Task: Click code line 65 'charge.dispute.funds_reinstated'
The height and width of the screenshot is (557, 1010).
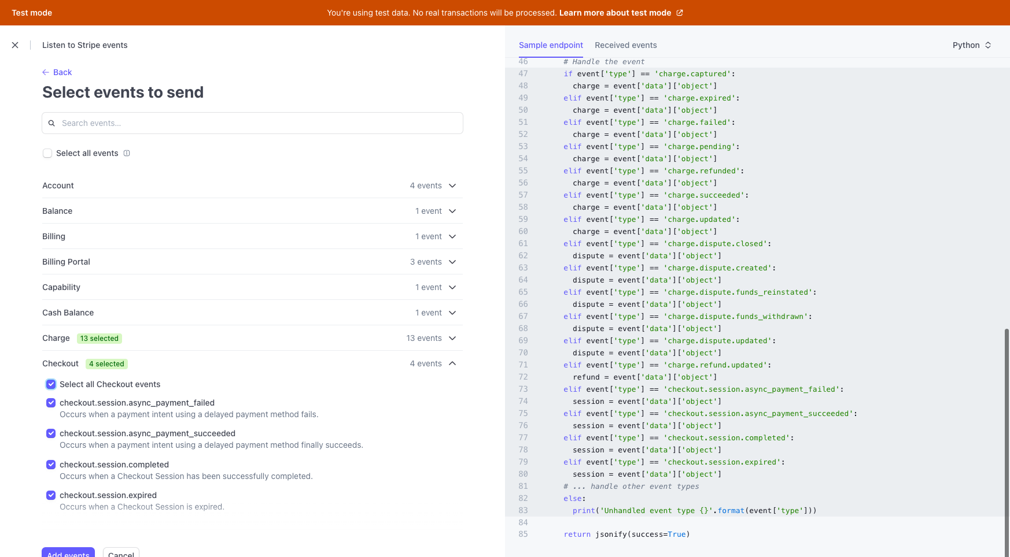Action: click(690, 292)
